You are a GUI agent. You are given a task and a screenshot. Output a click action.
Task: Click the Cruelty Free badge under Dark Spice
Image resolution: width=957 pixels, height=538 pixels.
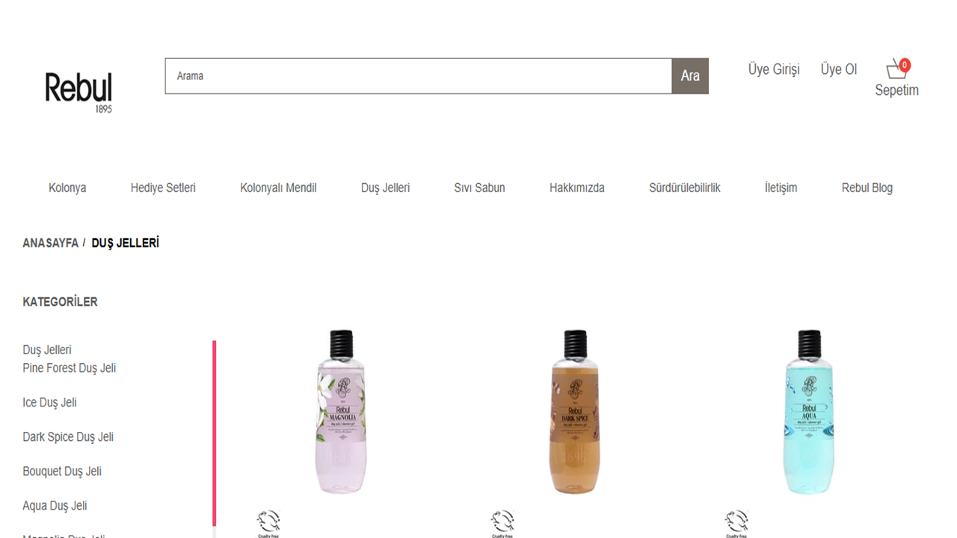(x=502, y=524)
